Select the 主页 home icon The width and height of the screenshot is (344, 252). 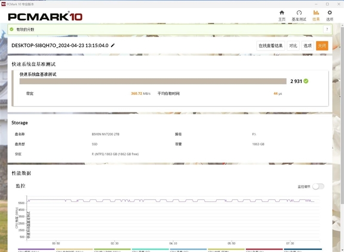282,13
